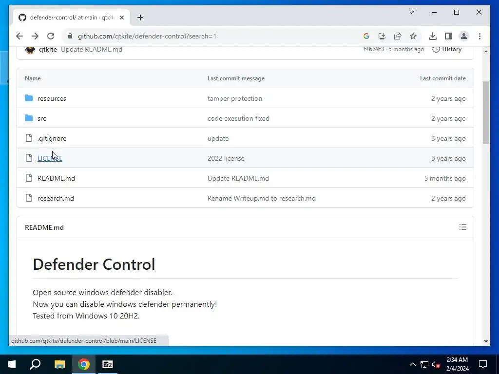499x374 pixels.
Task: Open the research.md file
Action: click(56, 199)
